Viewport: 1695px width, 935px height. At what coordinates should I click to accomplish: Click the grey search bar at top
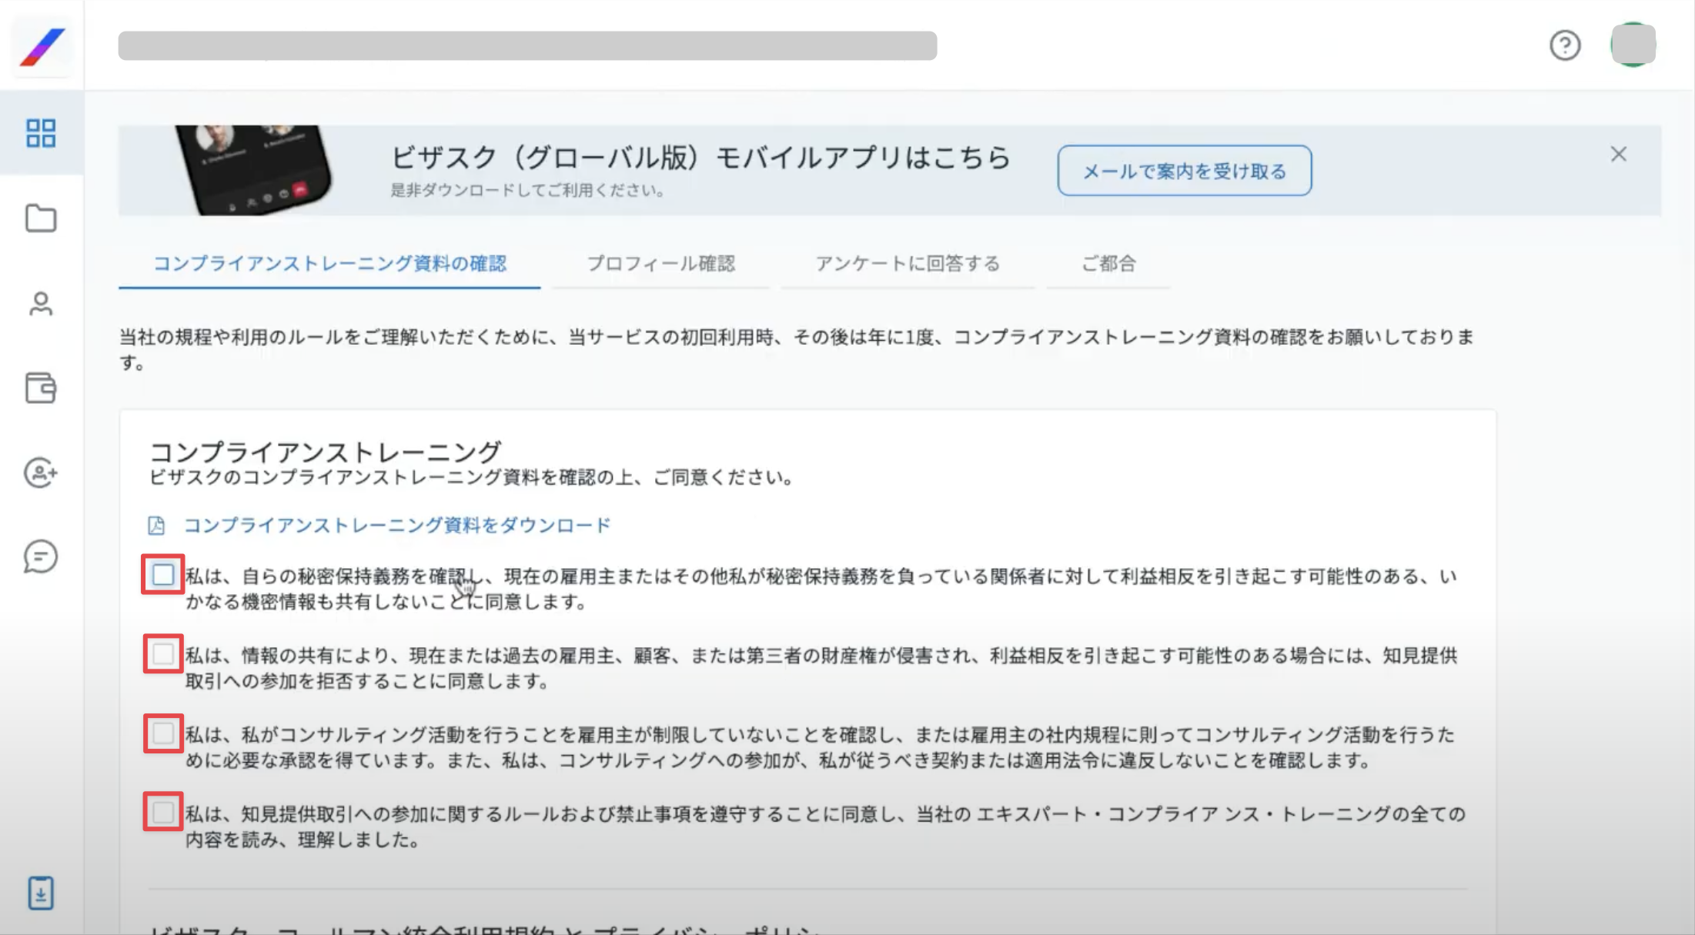[527, 45]
